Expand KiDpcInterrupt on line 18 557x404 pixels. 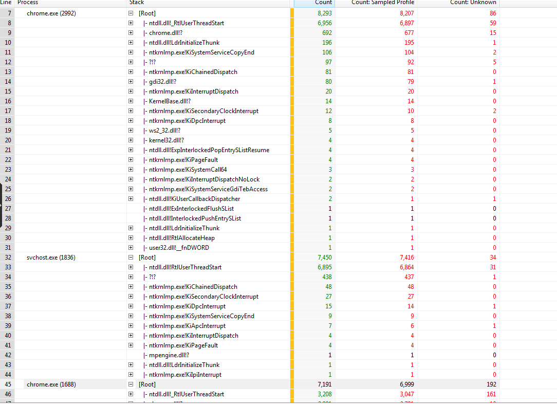pos(131,121)
